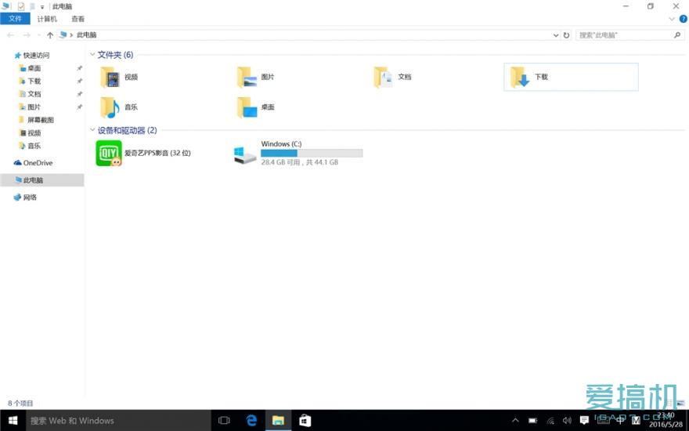
Task: Open the Action Center notification icon
Action: click(584, 421)
